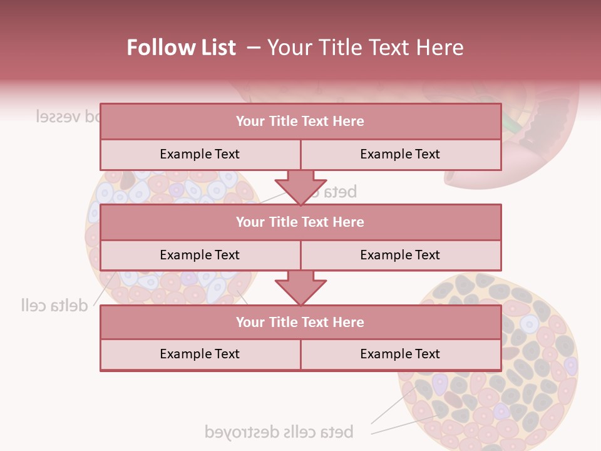Click the right Example Text cell in bottom block
601x451 pixels.
(x=401, y=354)
